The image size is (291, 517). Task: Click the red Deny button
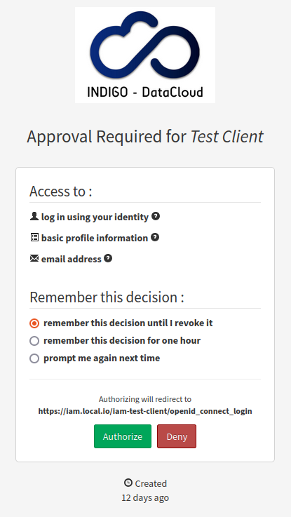[x=177, y=436]
